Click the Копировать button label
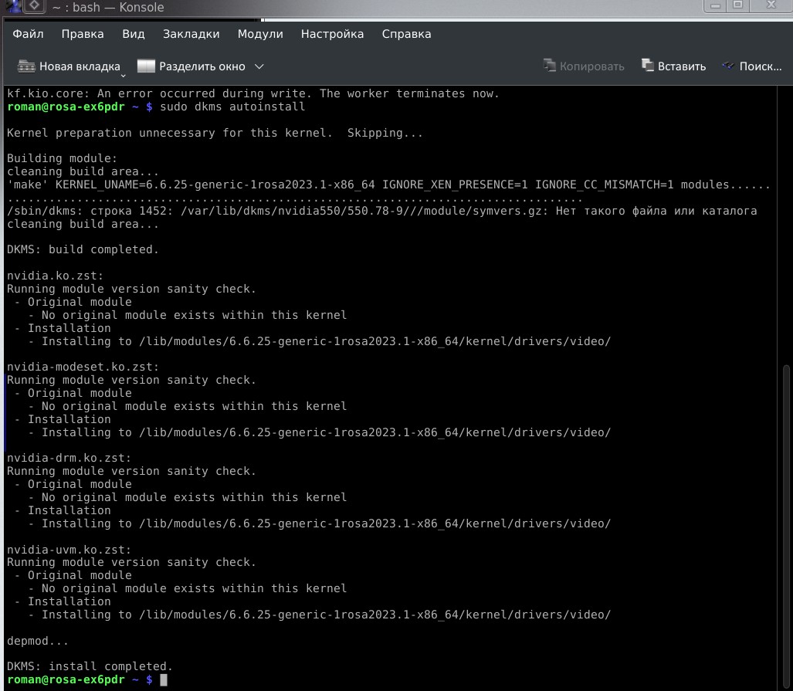 [x=591, y=66]
